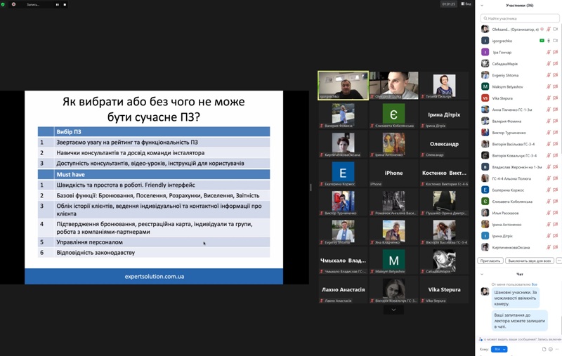Click Vika Stepura in participants list
Screen dimensions: 562x356
tap(502, 98)
